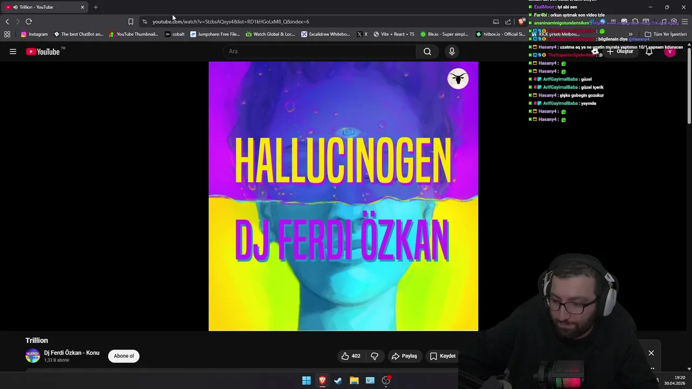Click the Brave Shields lion icon
The image size is (692, 389).
point(521,22)
